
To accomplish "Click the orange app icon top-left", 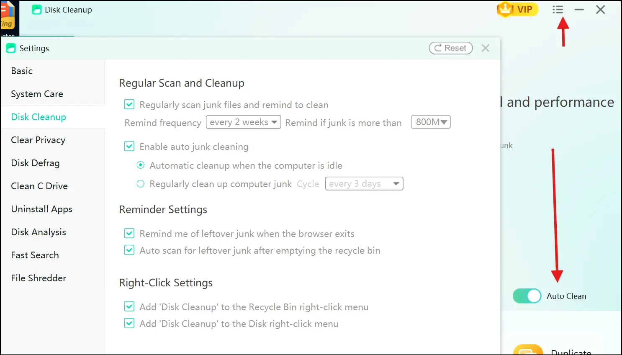I will pos(8,17).
